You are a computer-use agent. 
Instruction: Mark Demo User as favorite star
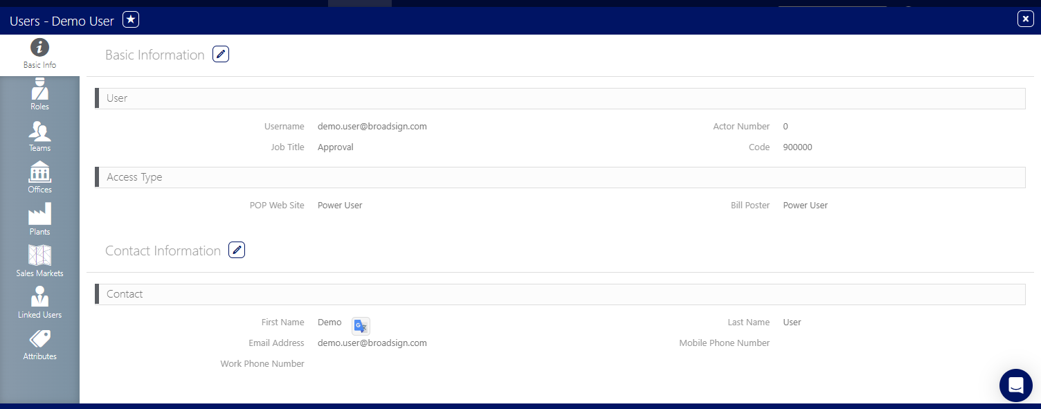[x=131, y=20]
